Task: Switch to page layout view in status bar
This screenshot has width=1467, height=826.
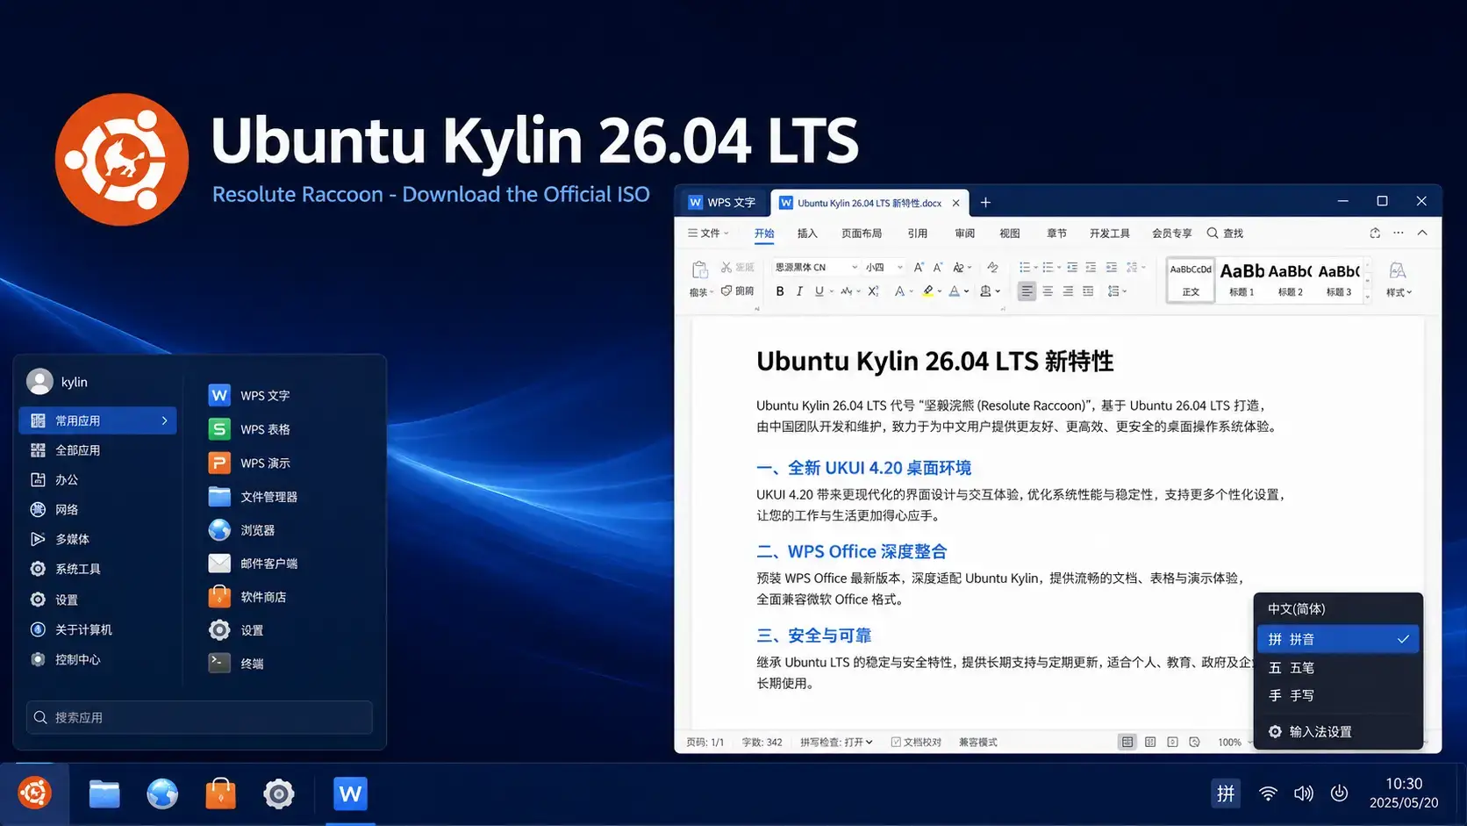Action: click(1127, 742)
